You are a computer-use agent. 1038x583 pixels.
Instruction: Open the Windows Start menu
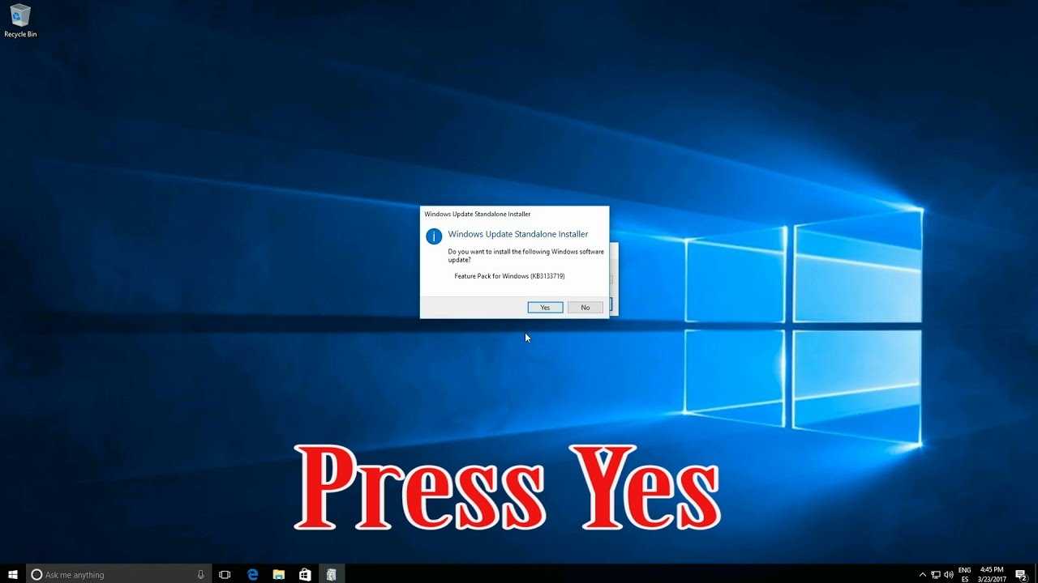(x=13, y=574)
